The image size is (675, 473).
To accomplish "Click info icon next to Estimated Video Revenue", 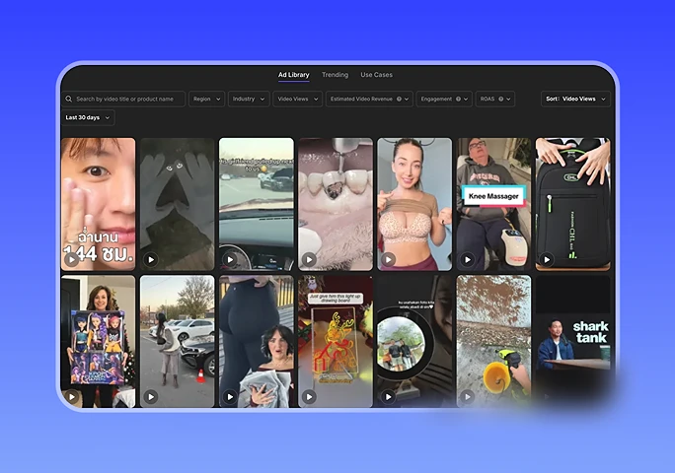I will [399, 100].
